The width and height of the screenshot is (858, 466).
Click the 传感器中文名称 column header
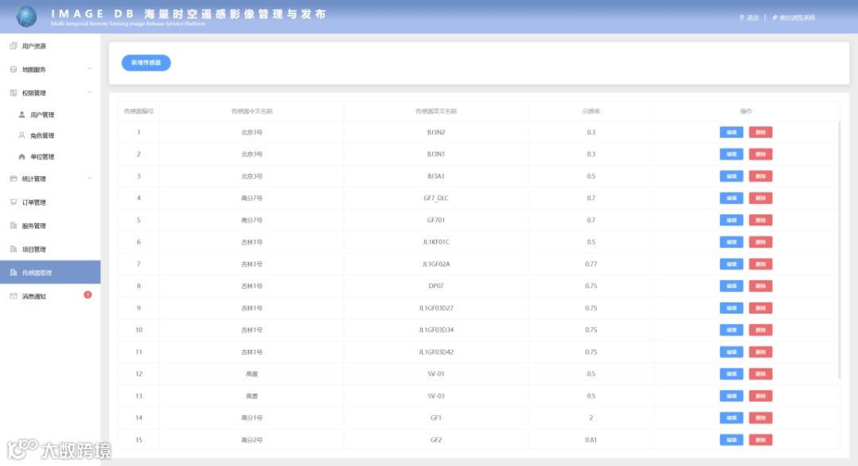252,111
